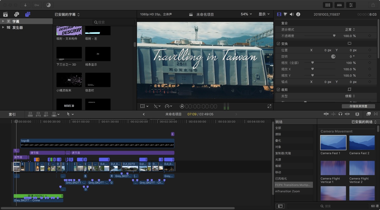The image size is (380, 210).
Task: Open the color inspector triangle tab
Action: point(286,14)
